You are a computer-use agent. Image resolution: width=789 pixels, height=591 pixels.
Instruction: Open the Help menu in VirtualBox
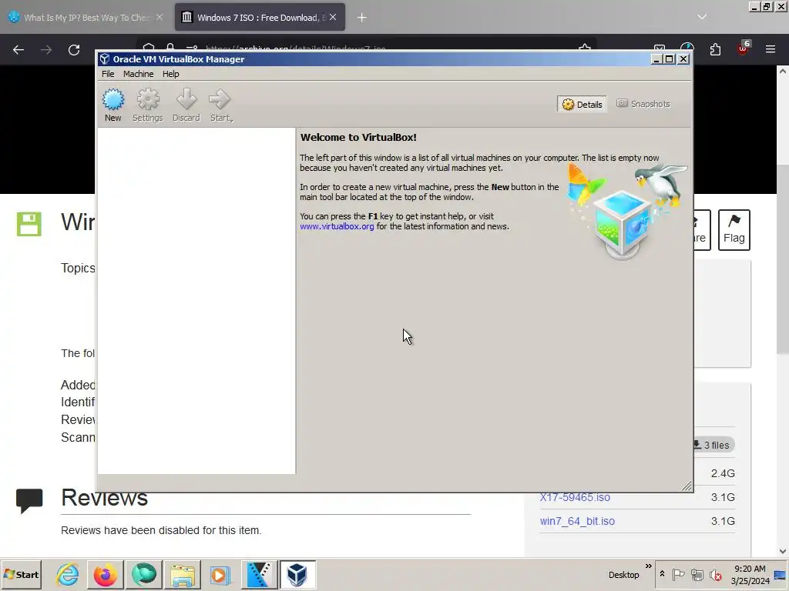(170, 74)
